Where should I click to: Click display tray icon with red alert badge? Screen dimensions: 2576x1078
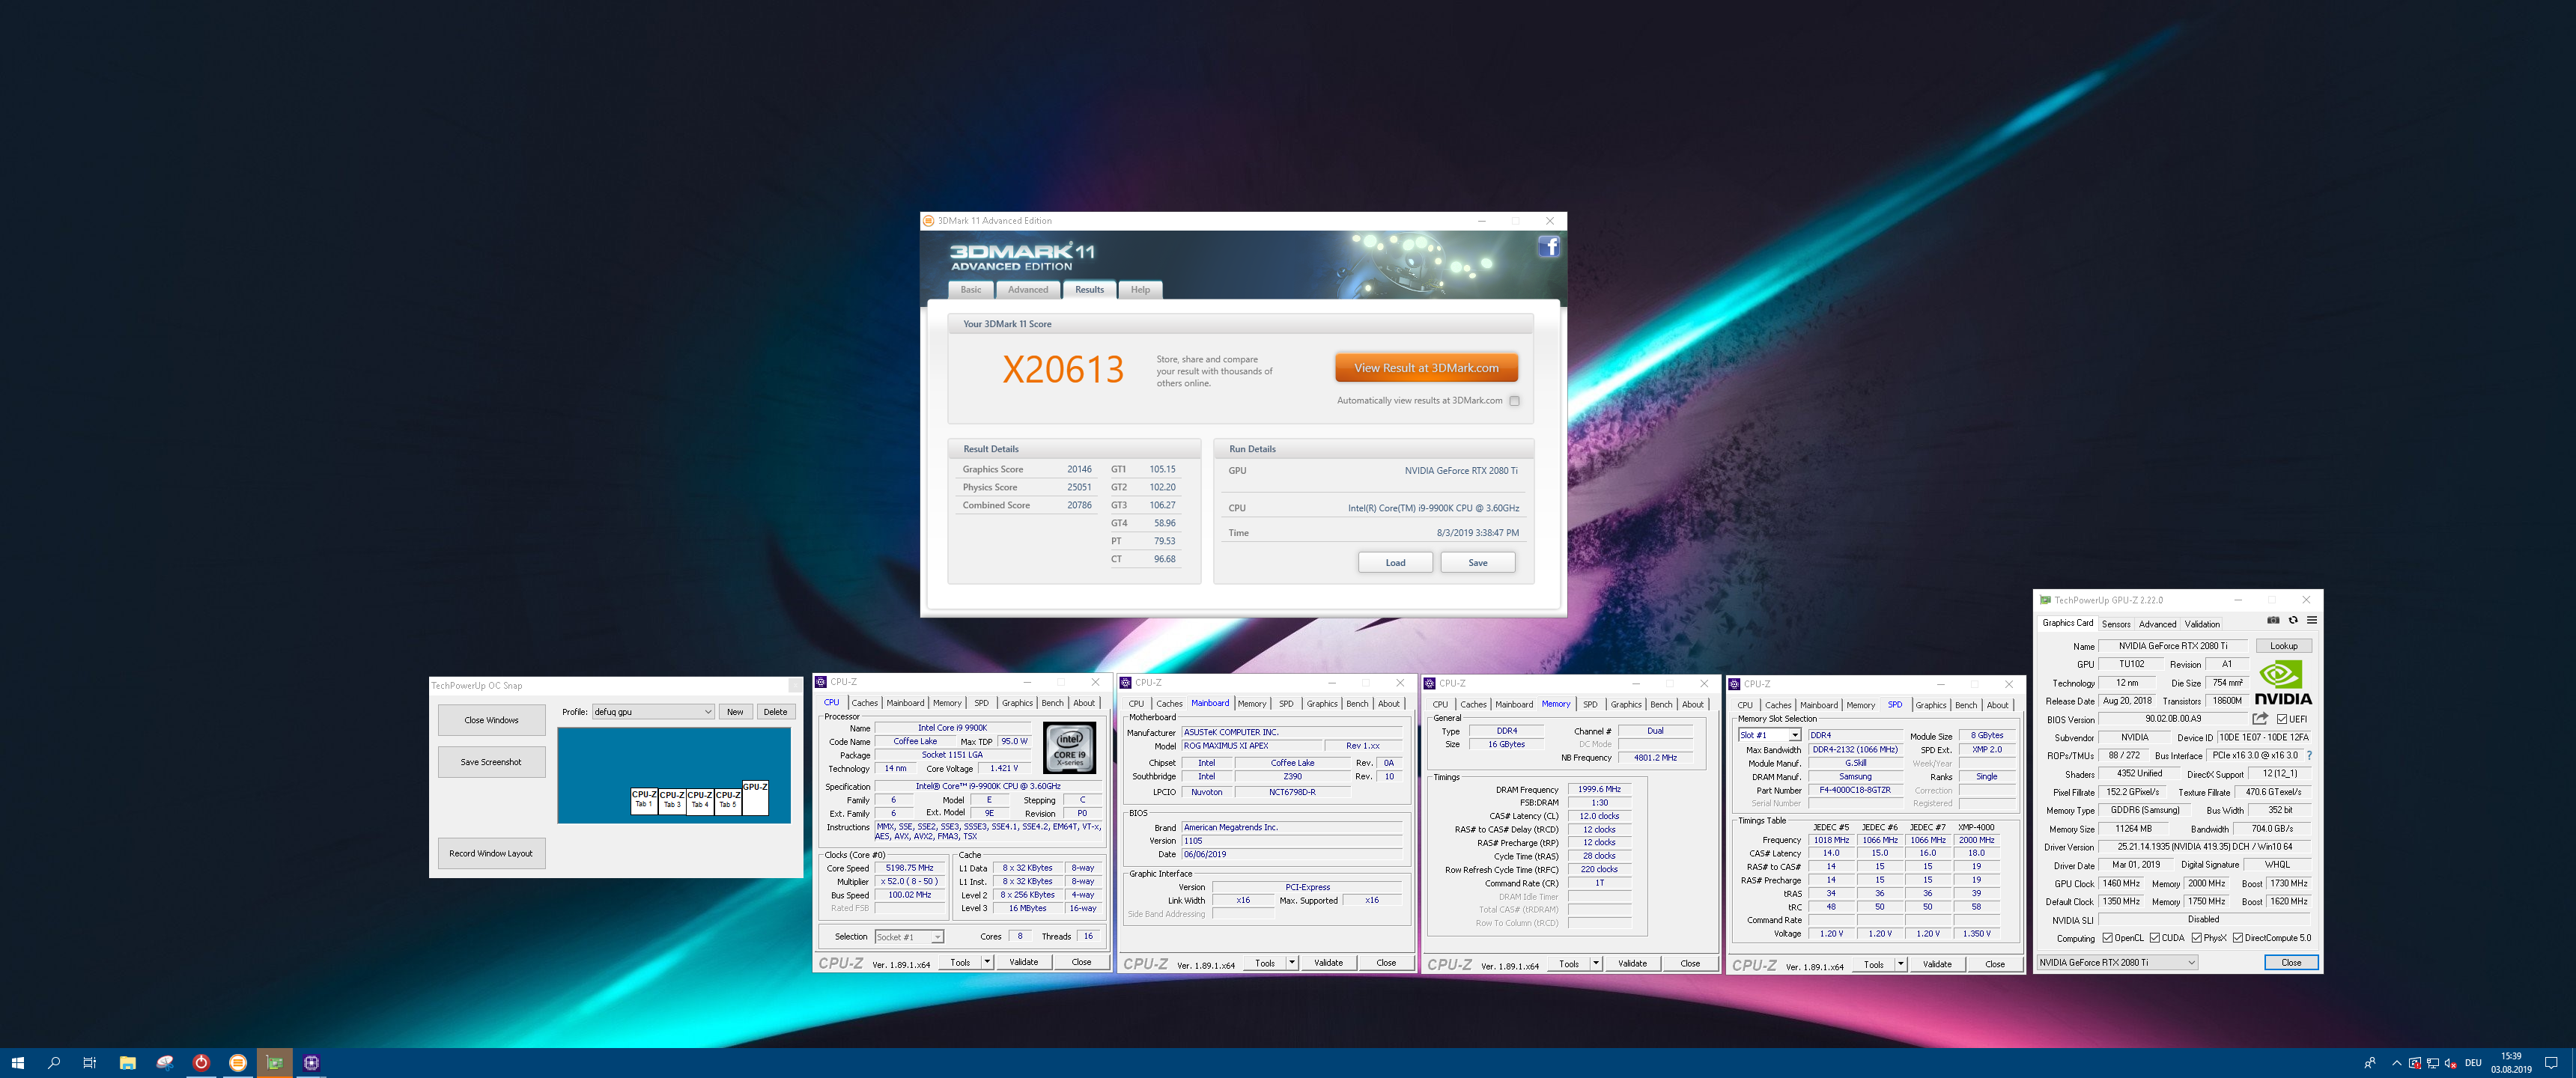[2414, 1063]
